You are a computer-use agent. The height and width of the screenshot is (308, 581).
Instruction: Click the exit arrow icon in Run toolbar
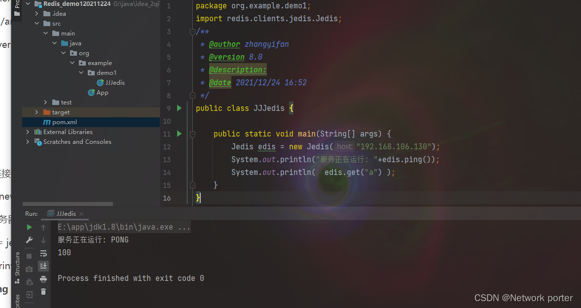click(x=29, y=295)
